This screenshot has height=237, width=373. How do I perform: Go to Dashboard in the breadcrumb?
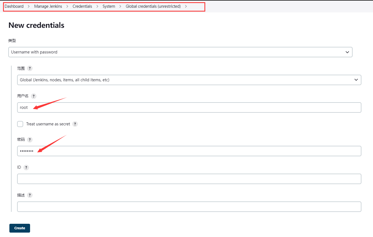pyautogui.click(x=14, y=6)
